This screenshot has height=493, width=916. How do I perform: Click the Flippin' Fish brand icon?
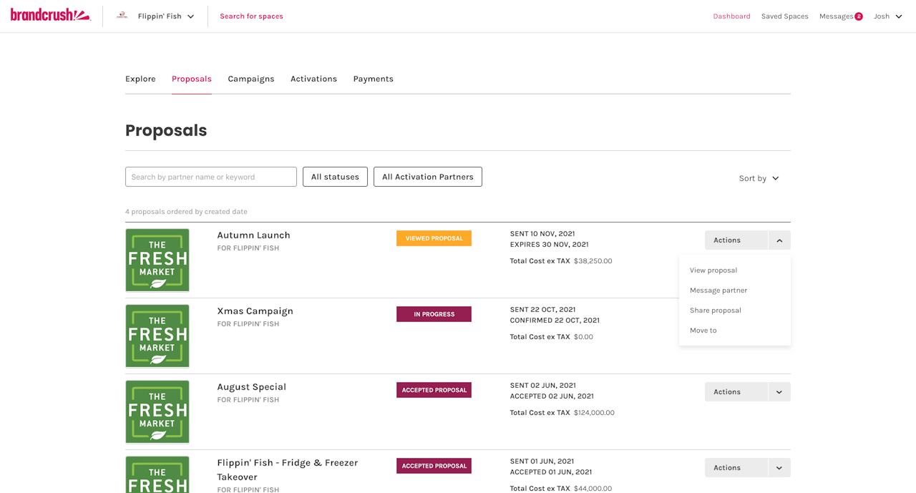coord(122,16)
